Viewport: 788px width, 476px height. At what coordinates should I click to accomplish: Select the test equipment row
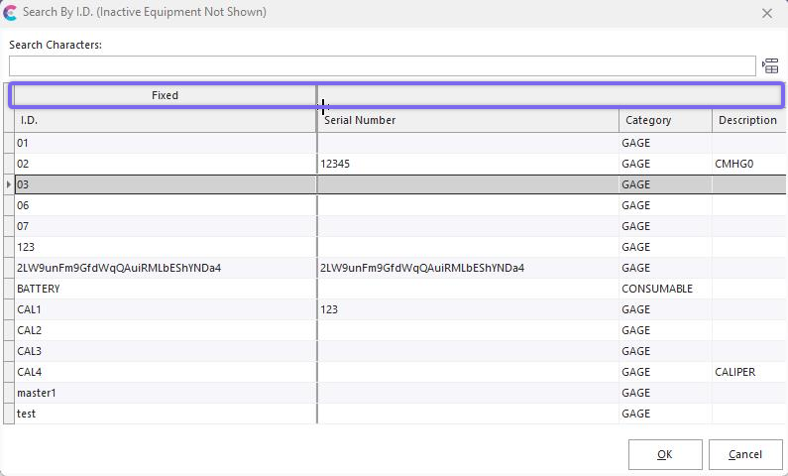[165, 414]
